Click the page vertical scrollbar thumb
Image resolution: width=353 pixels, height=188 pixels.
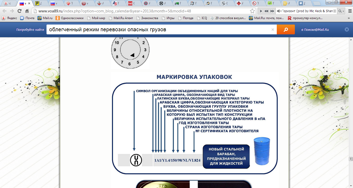tap(351, 159)
